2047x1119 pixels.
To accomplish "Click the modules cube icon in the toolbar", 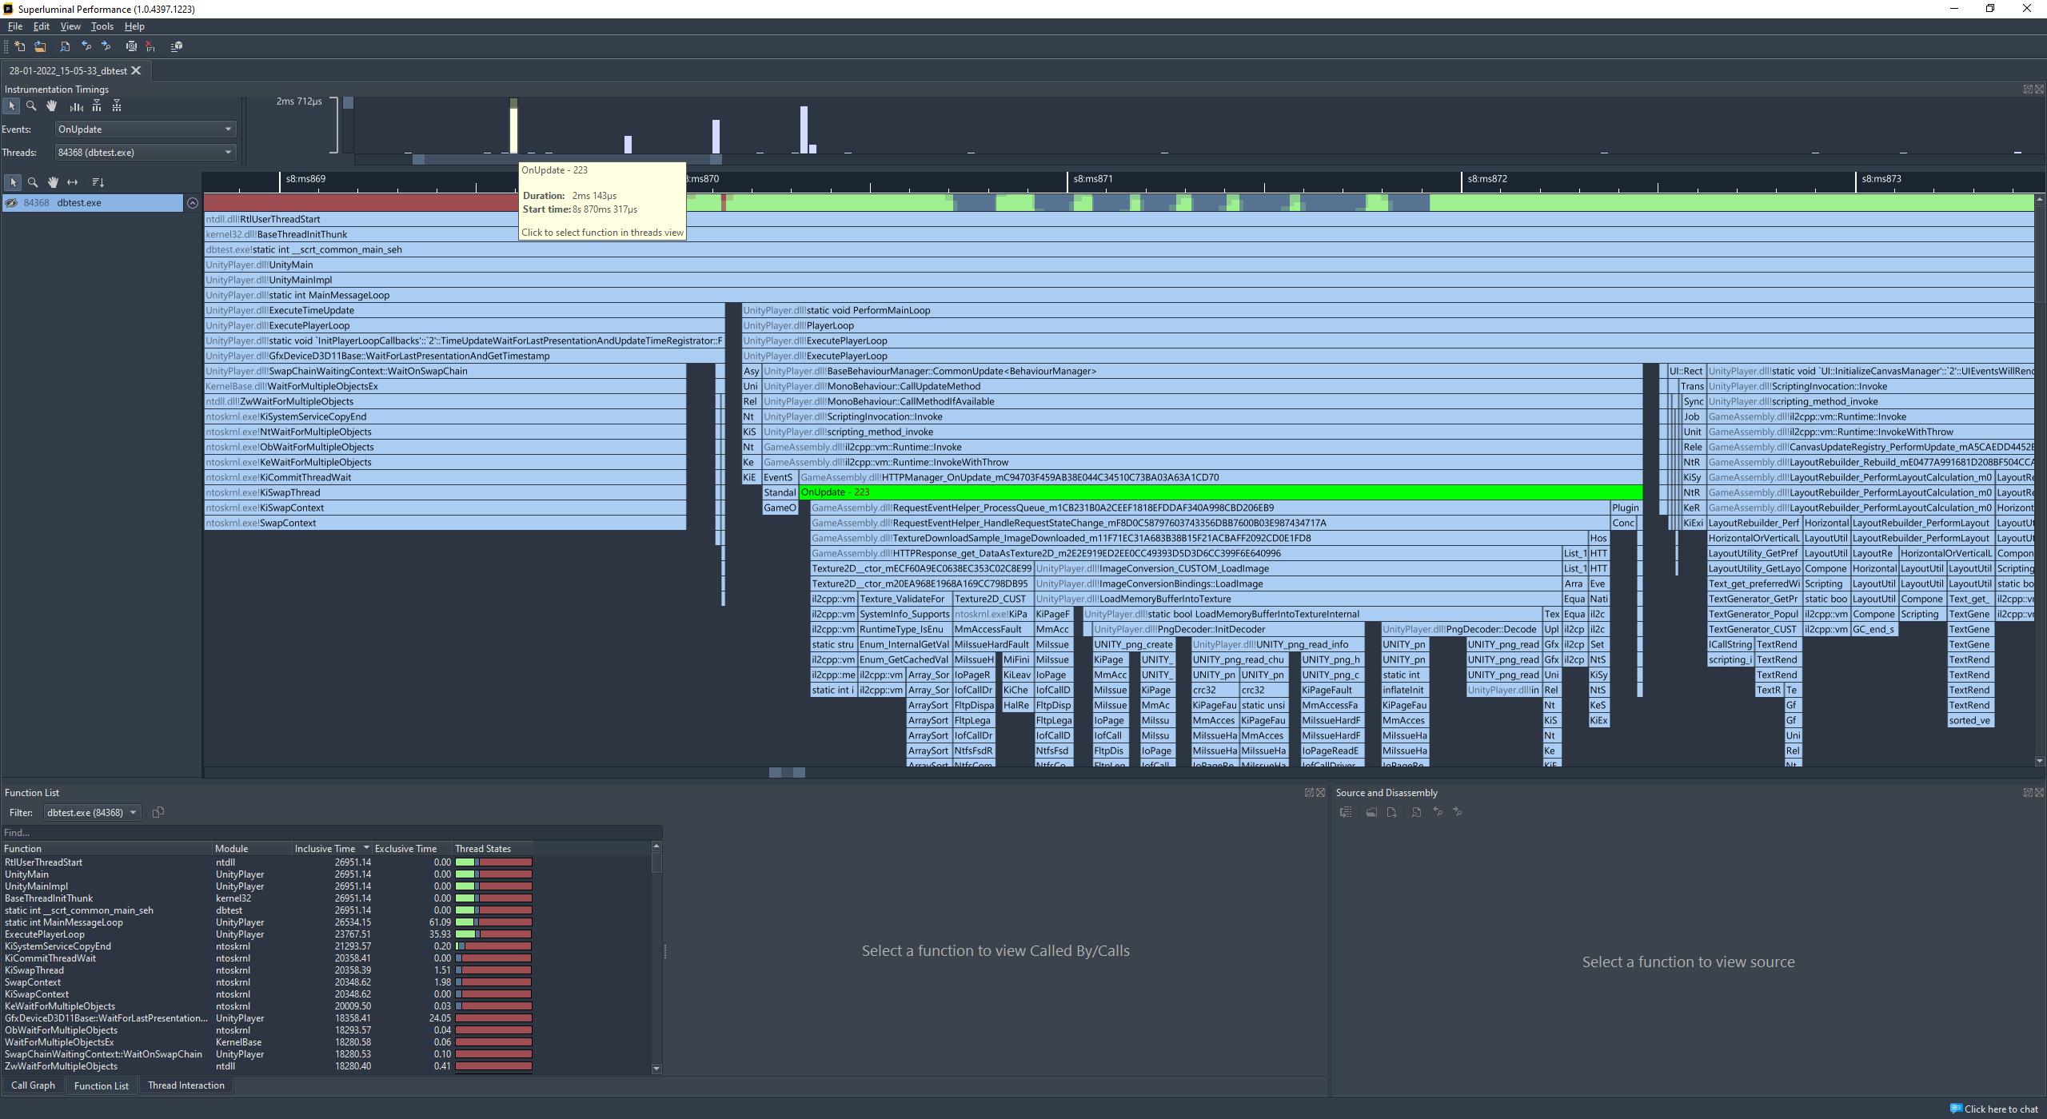I will tap(177, 46).
